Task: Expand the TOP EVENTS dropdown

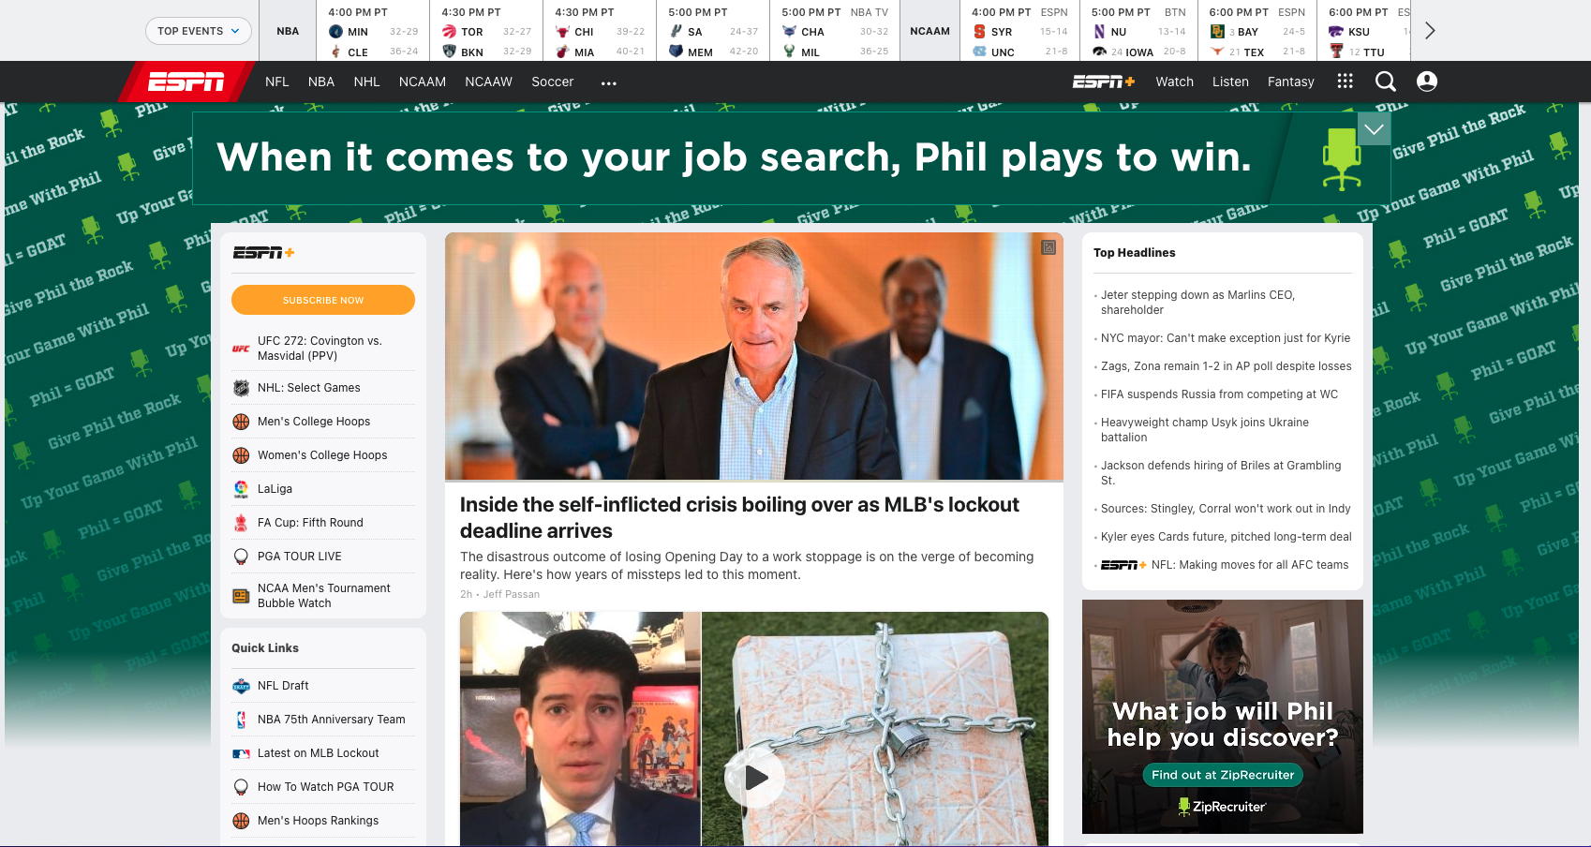Action: click(199, 31)
